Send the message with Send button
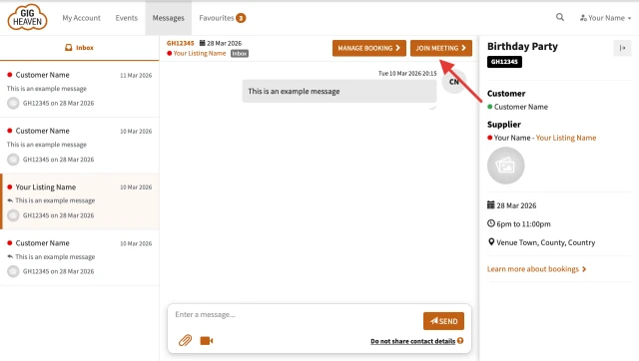The height and width of the screenshot is (361, 639). click(x=443, y=321)
